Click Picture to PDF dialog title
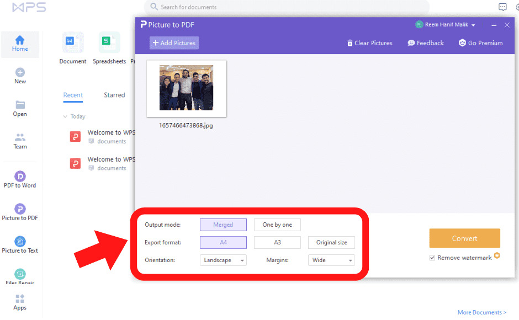519x320 pixels. [171, 25]
